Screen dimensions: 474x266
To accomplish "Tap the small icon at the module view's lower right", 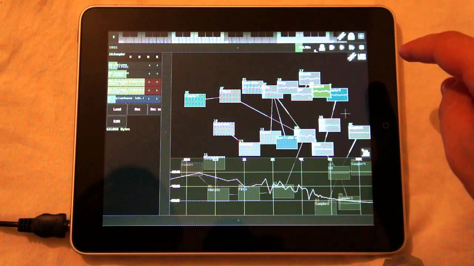I will pyautogui.click(x=365, y=152).
